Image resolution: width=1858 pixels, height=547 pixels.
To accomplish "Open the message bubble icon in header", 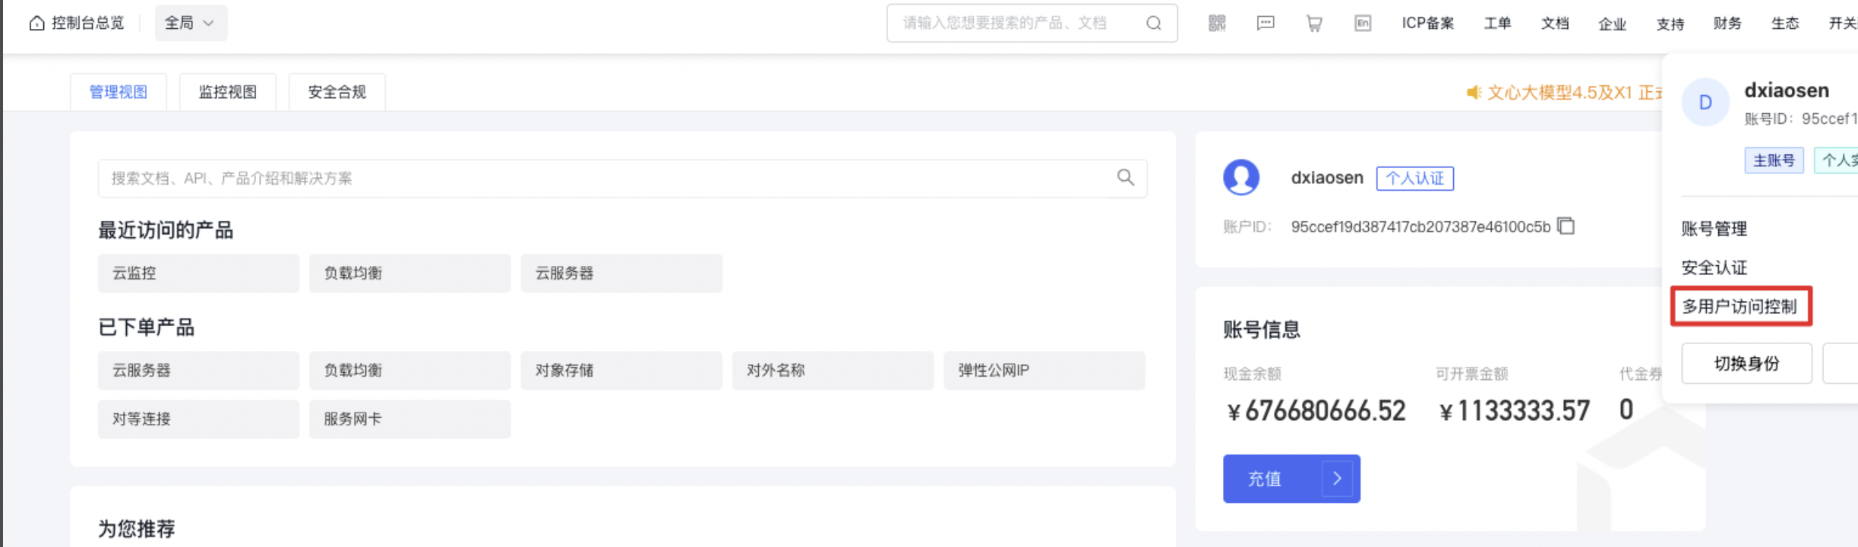I will point(1266,24).
